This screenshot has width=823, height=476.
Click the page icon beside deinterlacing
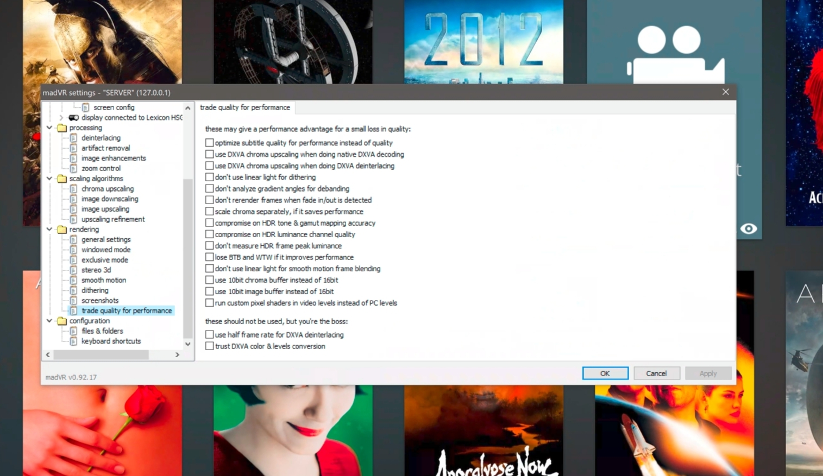tap(74, 138)
